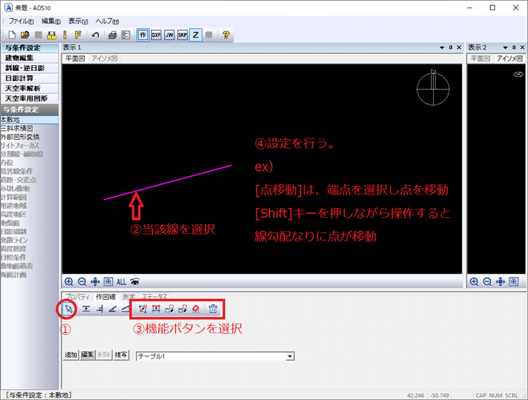The height and width of the screenshot is (400, 528).
Task: Open the 編集 menu
Action: 51,21
